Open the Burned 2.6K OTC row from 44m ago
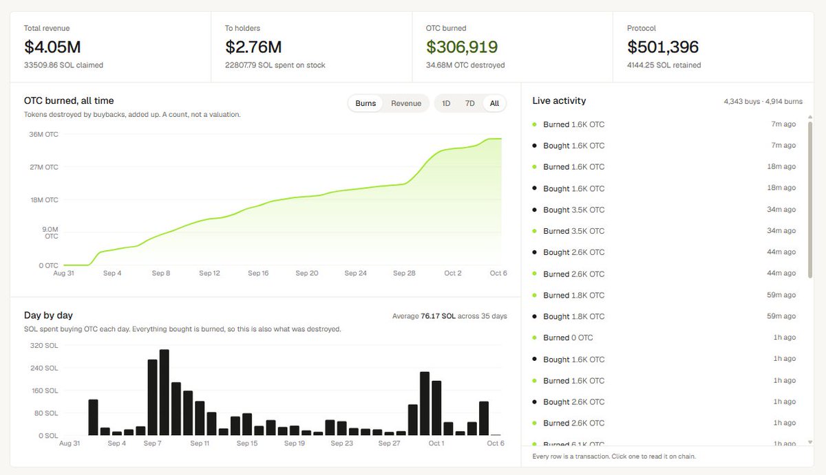This screenshot has width=826, height=475. point(664,274)
